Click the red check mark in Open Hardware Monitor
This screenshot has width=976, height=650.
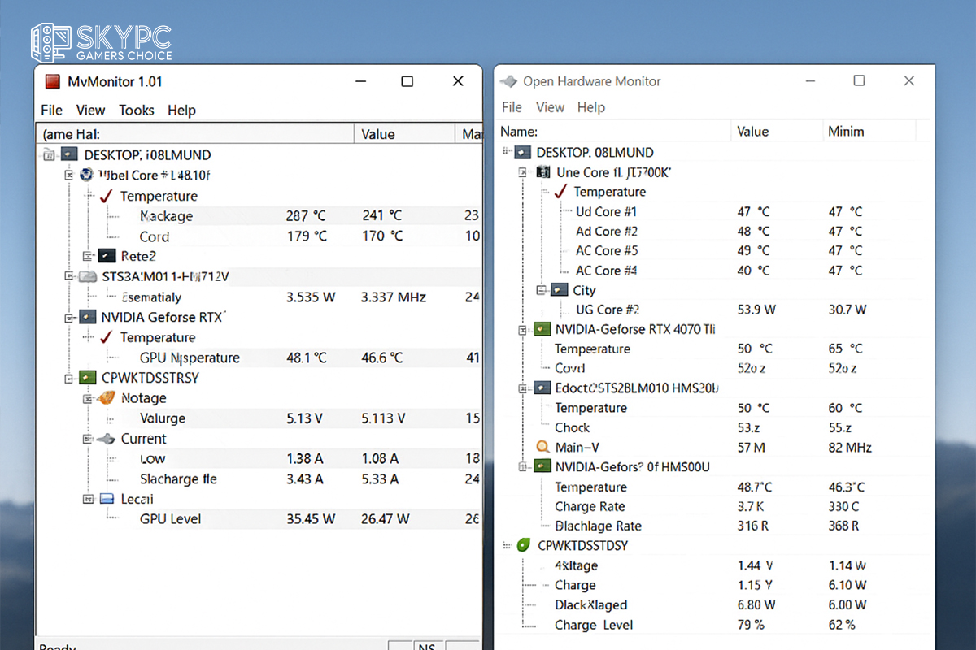pos(560,192)
